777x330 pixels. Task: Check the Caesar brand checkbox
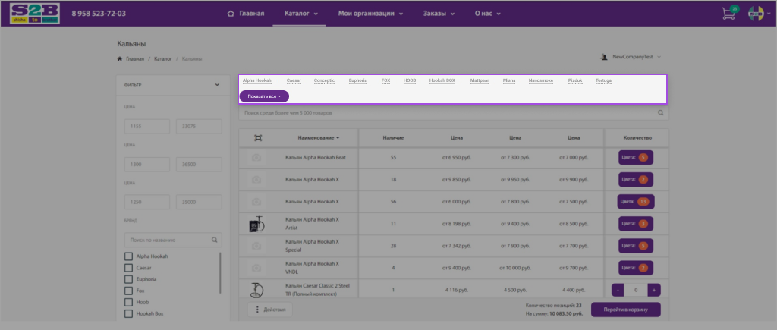pos(128,268)
